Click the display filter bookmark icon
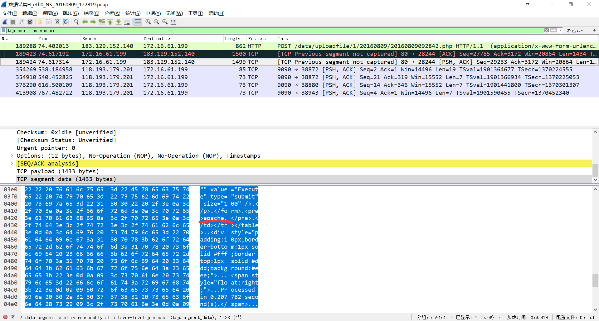The width and height of the screenshot is (599, 321). pyautogui.click(x=3, y=30)
